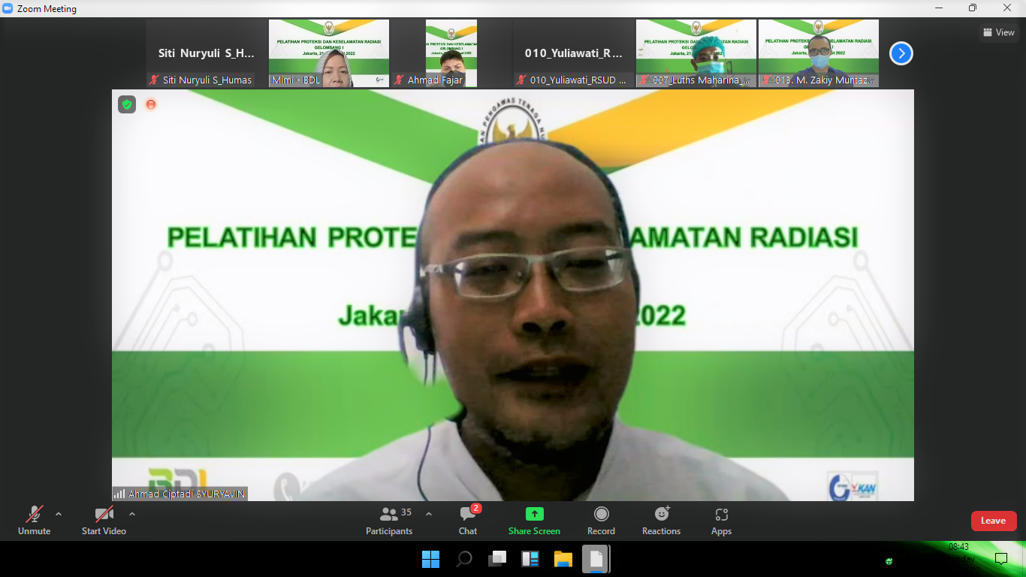Select Siti Nuryuli S_Humas participant tile
The image size is (1026, 577).
tap(207, 53)
